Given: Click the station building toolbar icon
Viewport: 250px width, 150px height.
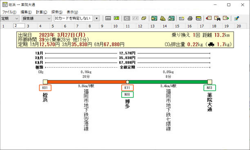Looking at the screenshot, I should pos(199,18).
